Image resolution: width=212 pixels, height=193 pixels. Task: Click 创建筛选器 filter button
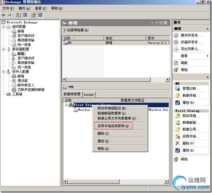[x=76, y=30]
